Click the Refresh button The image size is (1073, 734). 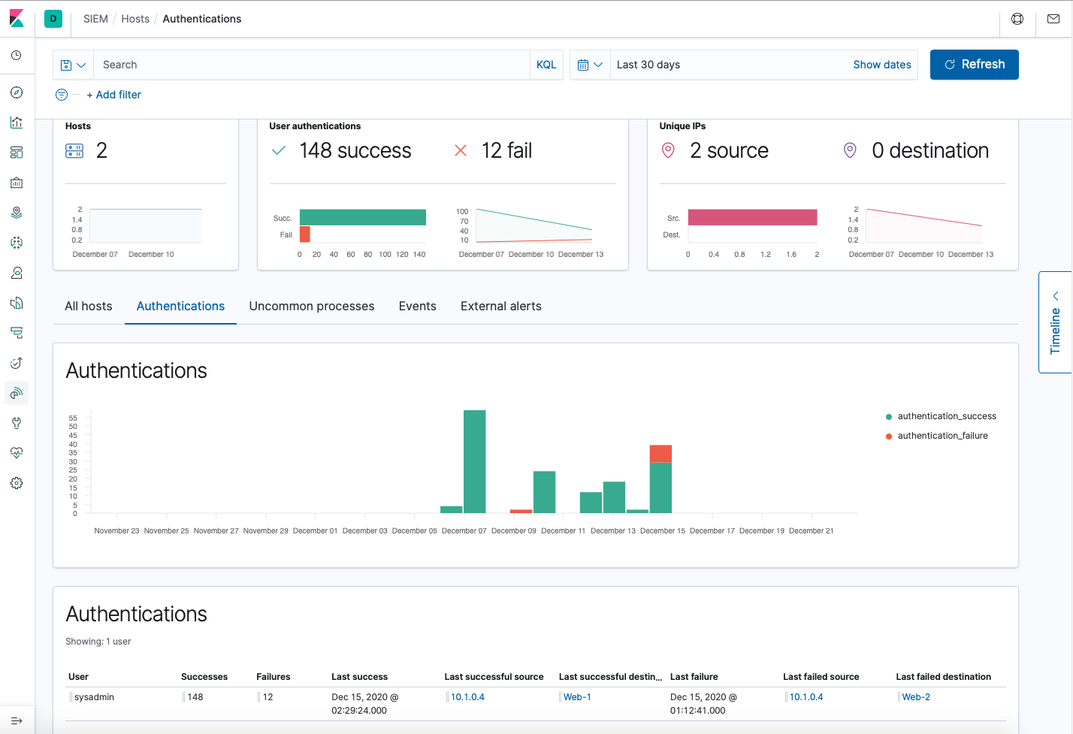pyautogui.click(x=974, y=65)
